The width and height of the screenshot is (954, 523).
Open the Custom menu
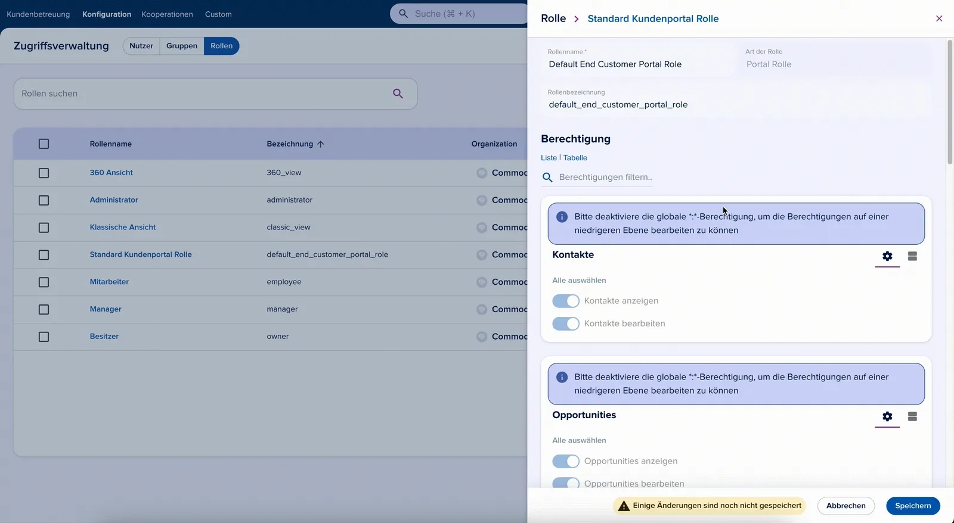tap(218, 14)
